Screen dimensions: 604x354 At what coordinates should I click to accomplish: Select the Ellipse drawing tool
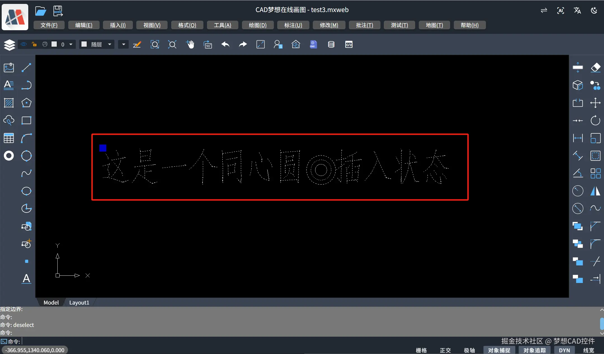[26, 191]
